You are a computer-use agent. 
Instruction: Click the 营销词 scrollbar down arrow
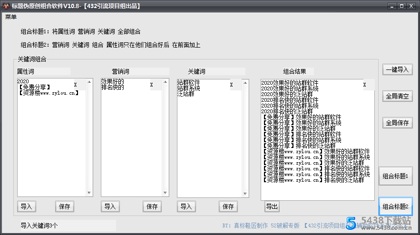pos(165,193)
